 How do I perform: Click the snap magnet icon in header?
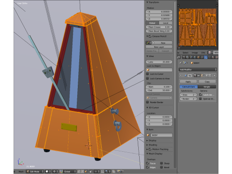[102, 172]
